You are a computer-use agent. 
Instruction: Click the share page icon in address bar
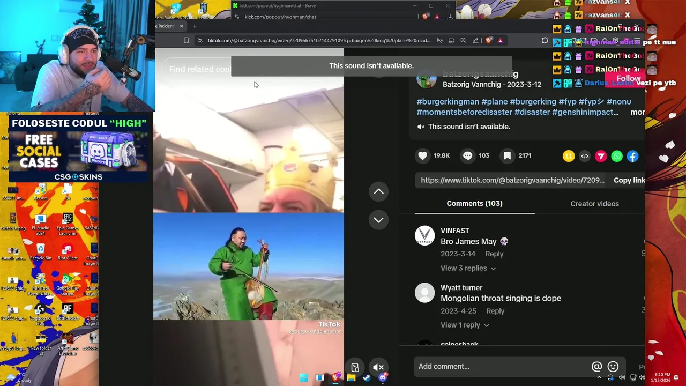tap(475, 40)
